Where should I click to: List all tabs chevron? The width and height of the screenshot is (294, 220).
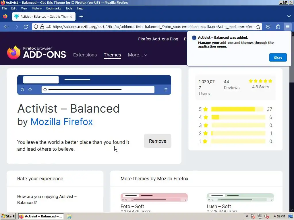click(289, 16)
